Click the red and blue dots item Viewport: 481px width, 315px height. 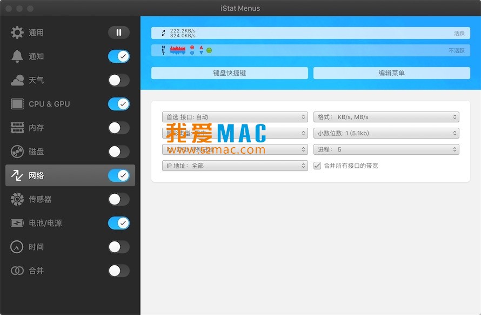click(x=192, y=50)
